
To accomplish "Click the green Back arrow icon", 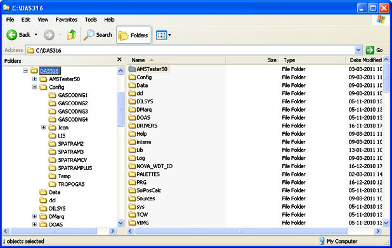I will click(12, 35).
